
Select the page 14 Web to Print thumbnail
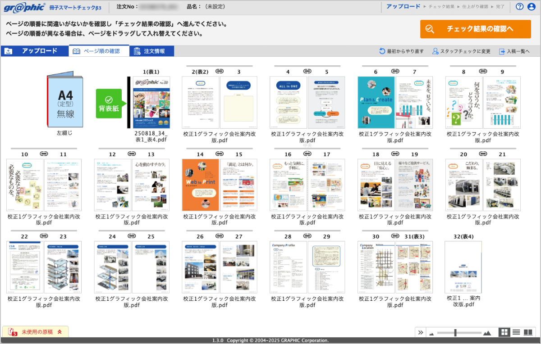(x=200, y=185)
